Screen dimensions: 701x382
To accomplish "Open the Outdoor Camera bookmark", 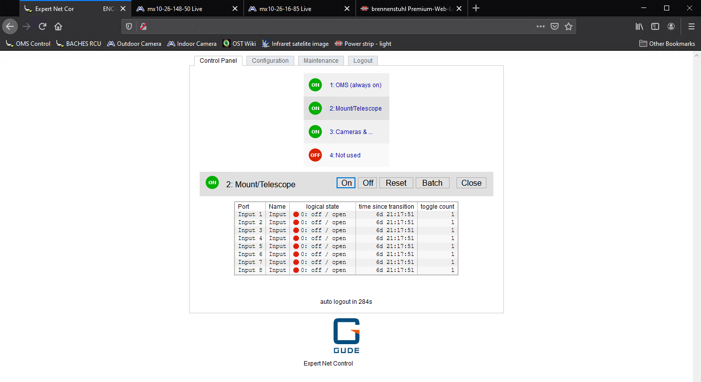I will tap(134, 44).
